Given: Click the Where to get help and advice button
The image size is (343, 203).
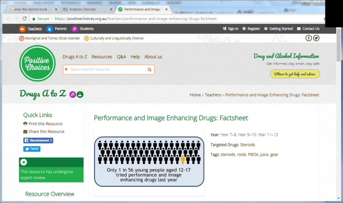Looking at the screenshot, I should 295,74.
